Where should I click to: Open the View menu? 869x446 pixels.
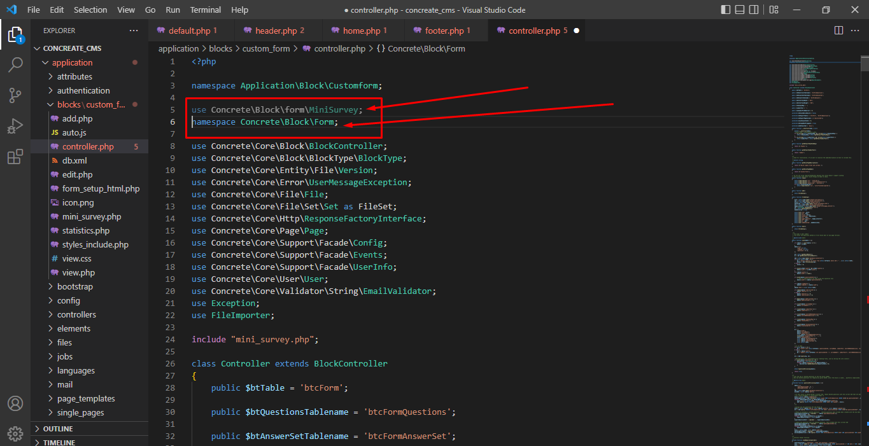click(x=126, y=10)
